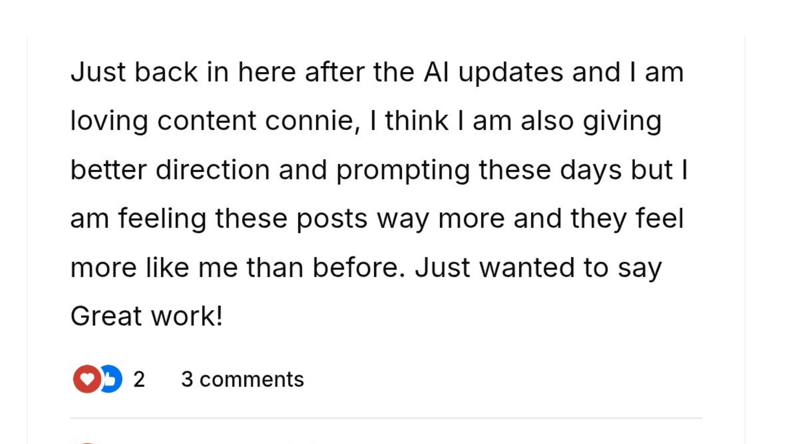
Task: Open the 3 comments link
Action: click(x=242, y=379)
